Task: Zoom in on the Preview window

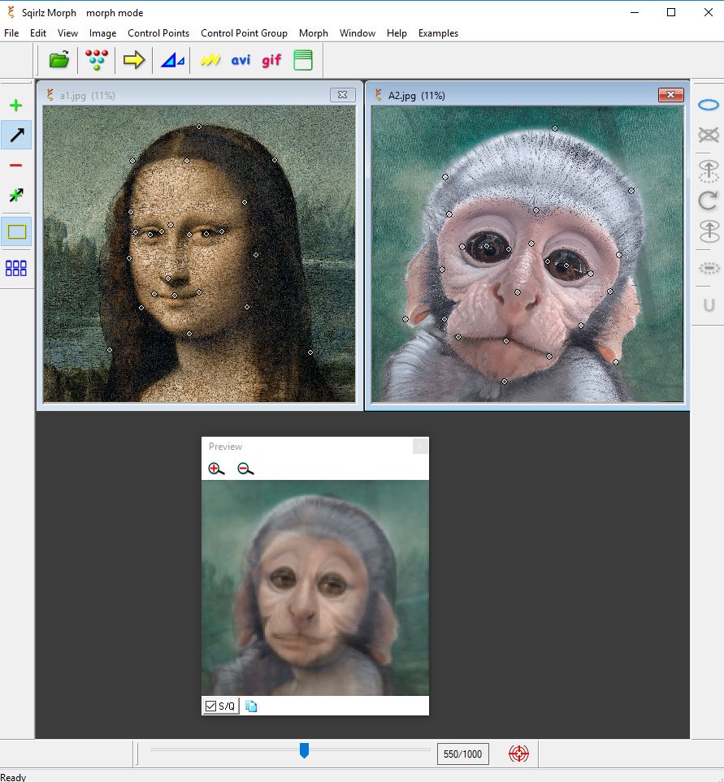Action: point(216,469)
